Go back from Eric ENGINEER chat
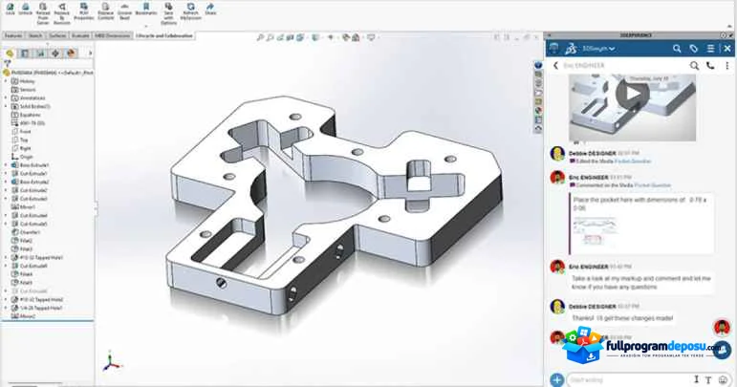Screen dimensions: 737x387 555,65
